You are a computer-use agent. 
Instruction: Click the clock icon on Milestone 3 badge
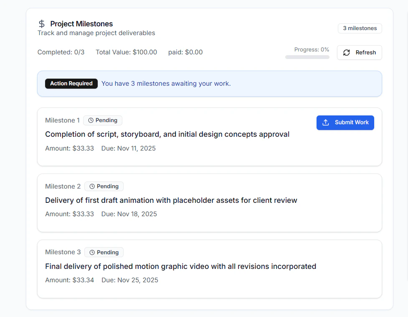[92, 253]
